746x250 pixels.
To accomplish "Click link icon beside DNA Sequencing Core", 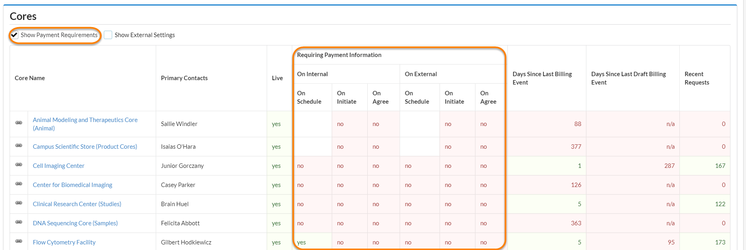I will coord(19,222).
